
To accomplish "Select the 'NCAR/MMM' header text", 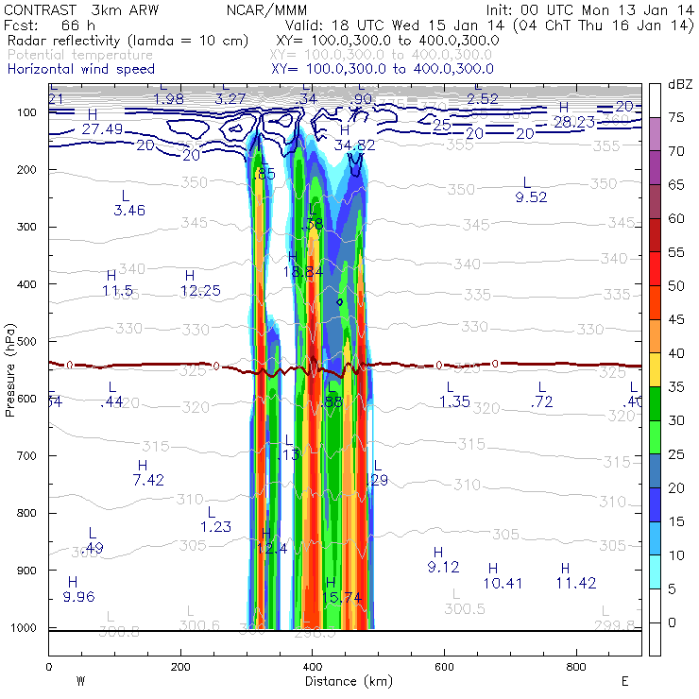I will pyautogui.click(x=266, y=9).
